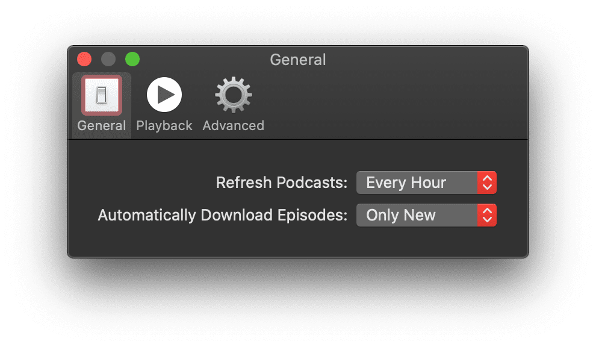
Task: Click the red chevron control on Only New
Action: tap(489, 215)
